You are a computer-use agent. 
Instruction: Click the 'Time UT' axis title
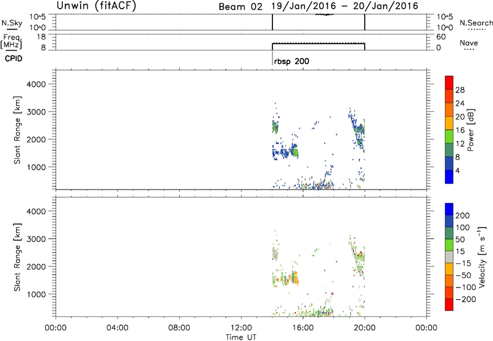pos(241,337)
